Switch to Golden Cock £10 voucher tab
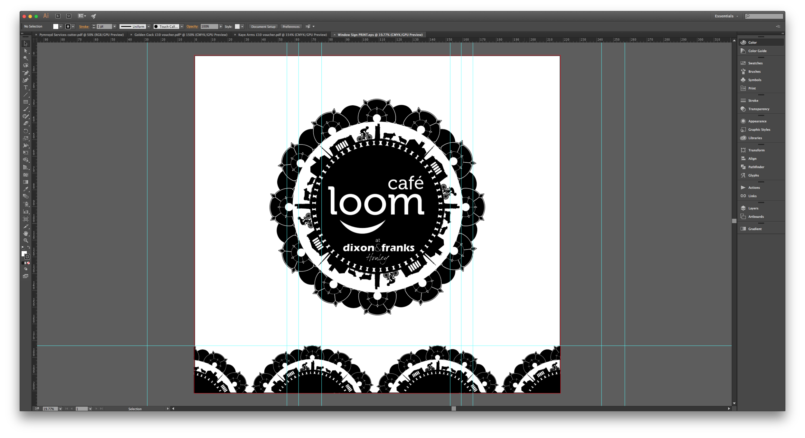The image size is (805, 438). [181, 35]
